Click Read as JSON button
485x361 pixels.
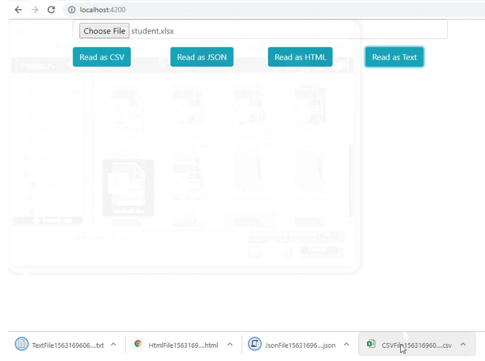tap(202, 57)
